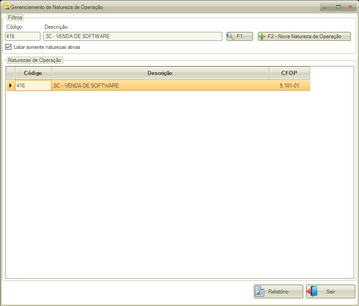Click the grid's top-left select-all corner cell
The width and height of the screenshot is (359, 306).
(x=11, y=73)
